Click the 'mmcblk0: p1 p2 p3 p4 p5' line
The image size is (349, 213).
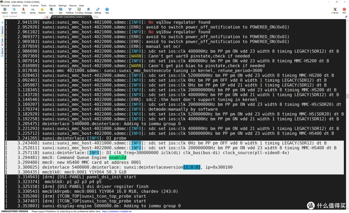click(x=73, y=182)
